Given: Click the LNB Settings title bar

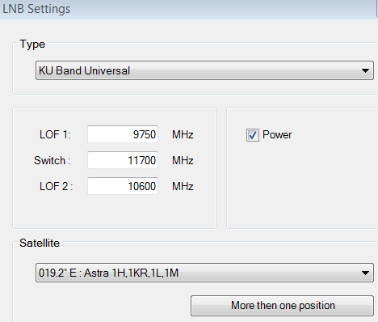Looking at the screenshot, I should coord(189,9).
